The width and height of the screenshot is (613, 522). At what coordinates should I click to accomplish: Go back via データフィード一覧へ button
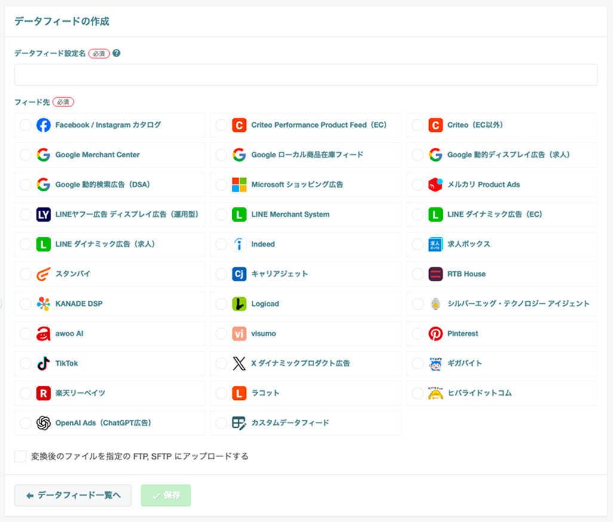73,495
